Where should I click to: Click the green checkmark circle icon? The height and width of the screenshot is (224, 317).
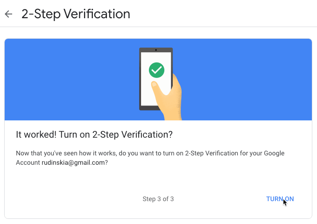click(x=156, y=70)
